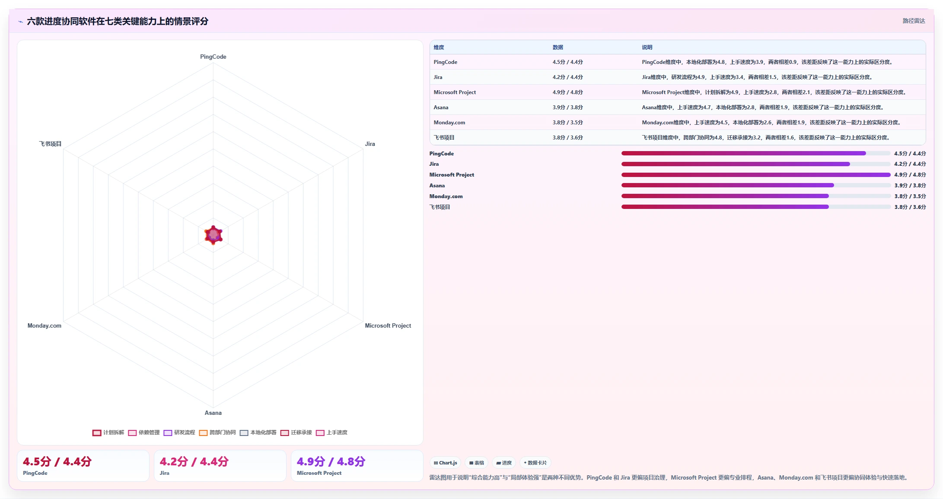Click the PingCode radar axis label
Screen dimensions: 943x499
[x=213, y=57]
